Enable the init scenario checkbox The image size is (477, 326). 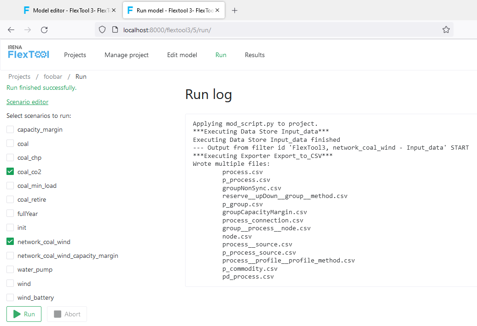10,227
